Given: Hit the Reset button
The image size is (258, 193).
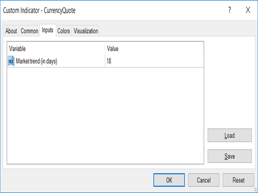Looking at the screenshot, I should (x=238, y=180).
